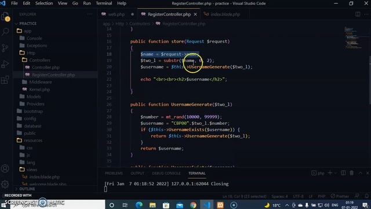Image resolution: width=371 pixels, height=209 pixels.
Task: Click the Prettier status bar item
Action: 340,196
